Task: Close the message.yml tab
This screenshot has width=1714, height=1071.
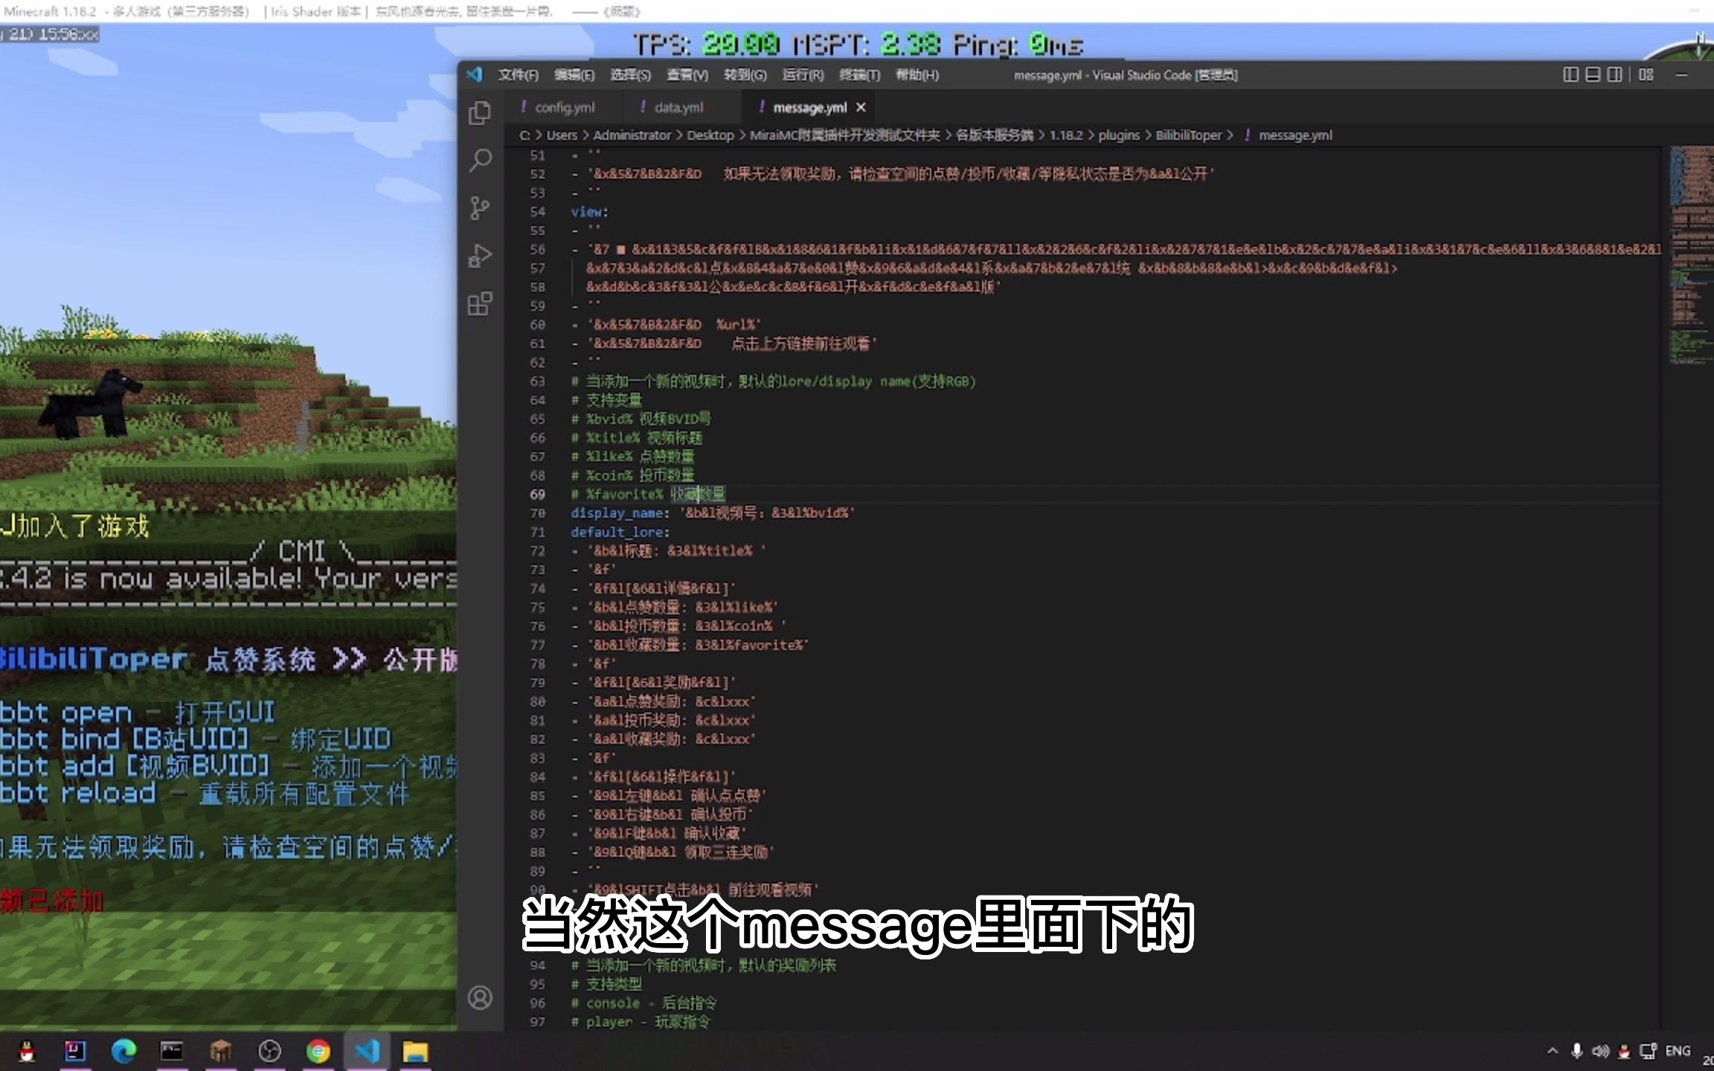Action: [x=861, y=108]
